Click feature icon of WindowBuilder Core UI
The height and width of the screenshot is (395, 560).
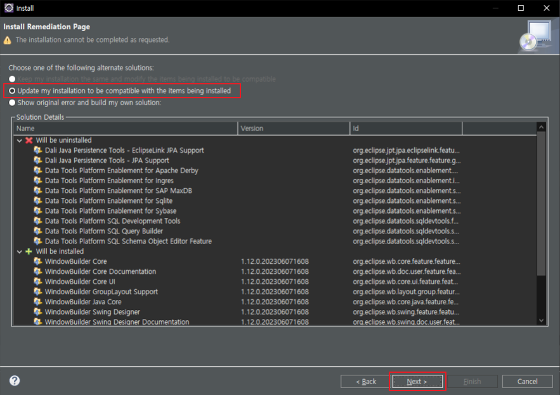(x=38, y=282)
